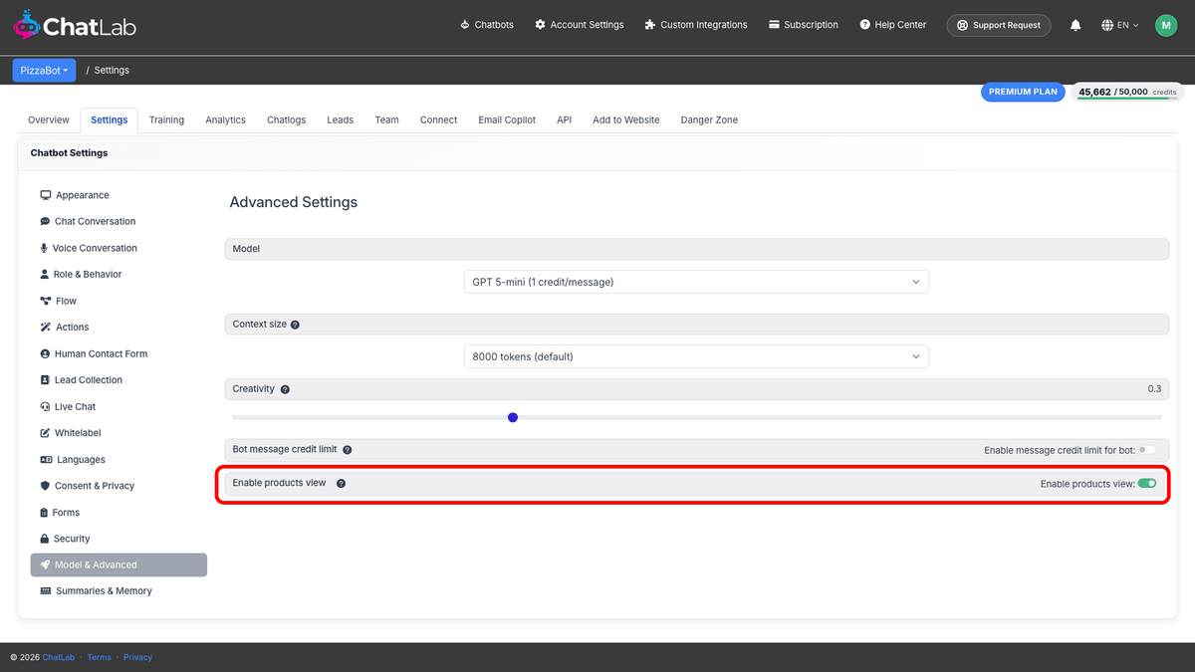This screenshot has height=672, width=1195.
Task: Click the Model & Advanced rocket icon
Action: pos(45,564)
